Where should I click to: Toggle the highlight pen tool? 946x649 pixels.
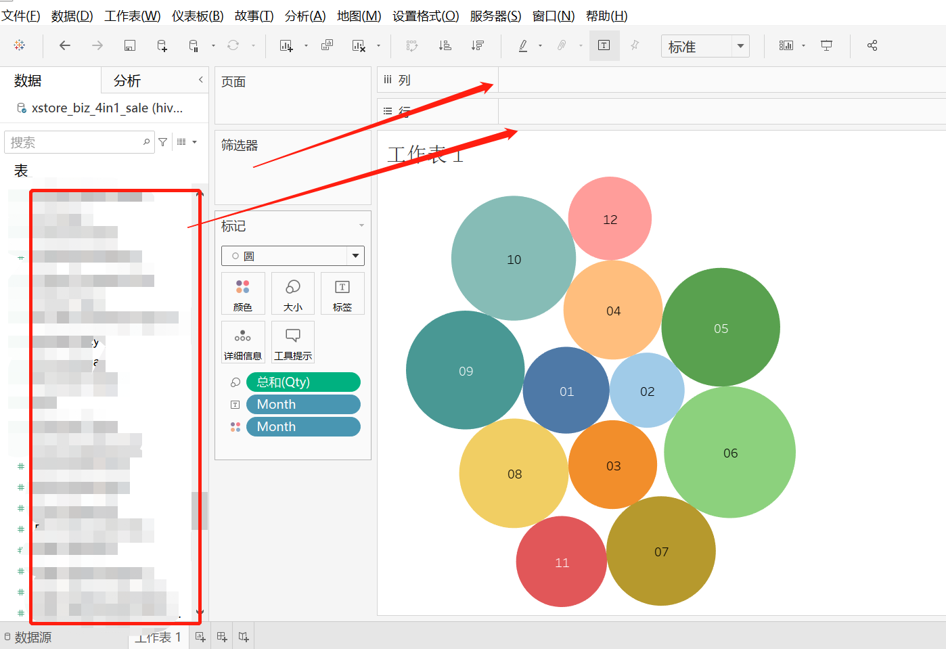coord(522,45)
